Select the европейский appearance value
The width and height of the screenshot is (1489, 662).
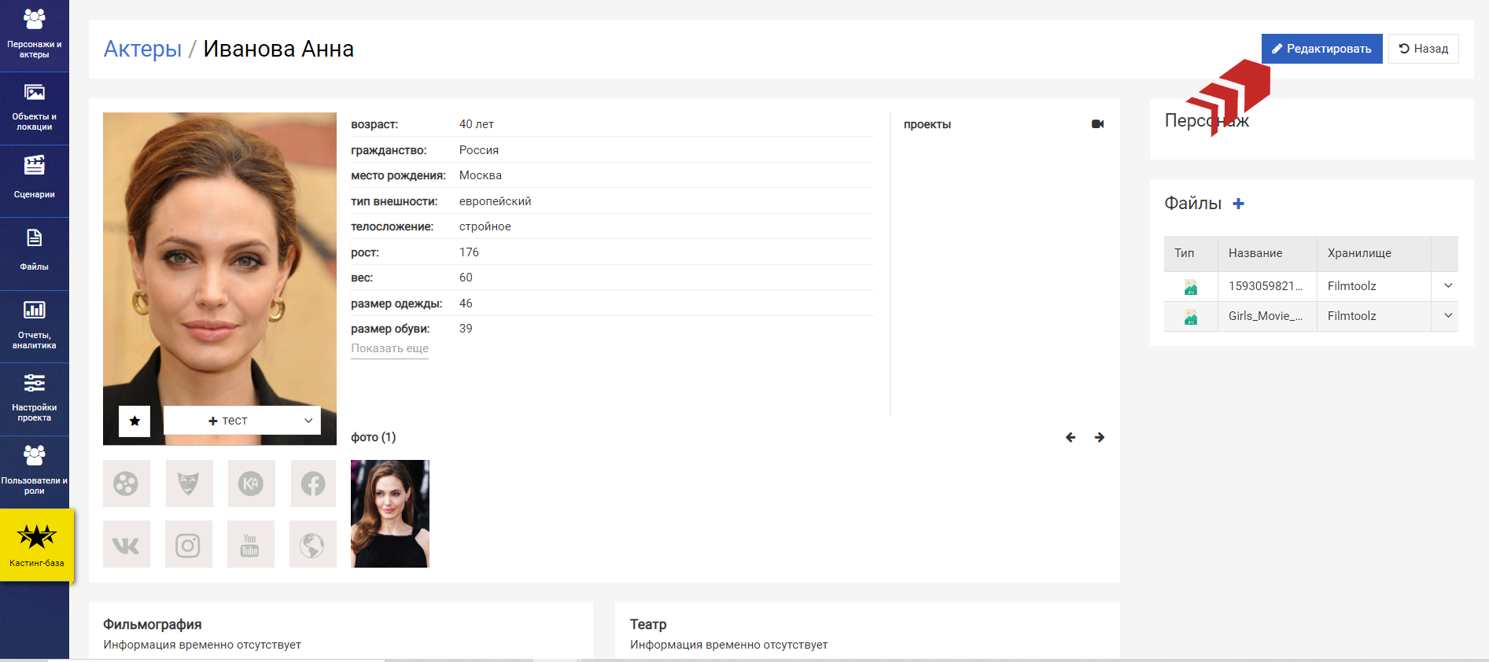coord(495,201)
